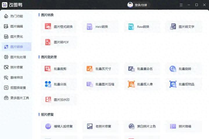The width and height of the screenshot is (209, 139).
Task: Open the 批量重命名 batch rename tool
Action: pos(142,69)
